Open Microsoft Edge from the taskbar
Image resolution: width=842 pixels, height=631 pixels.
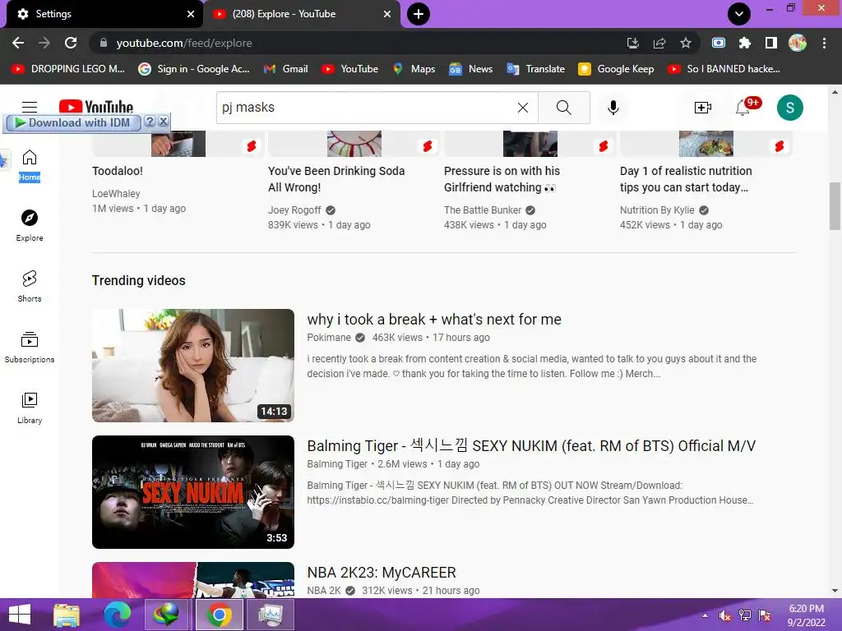(117, 615)
